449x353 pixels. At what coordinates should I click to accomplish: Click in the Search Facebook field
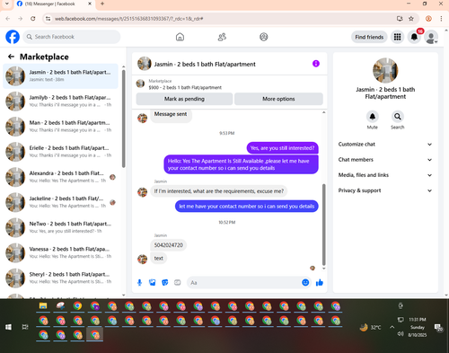pos(72,37)
